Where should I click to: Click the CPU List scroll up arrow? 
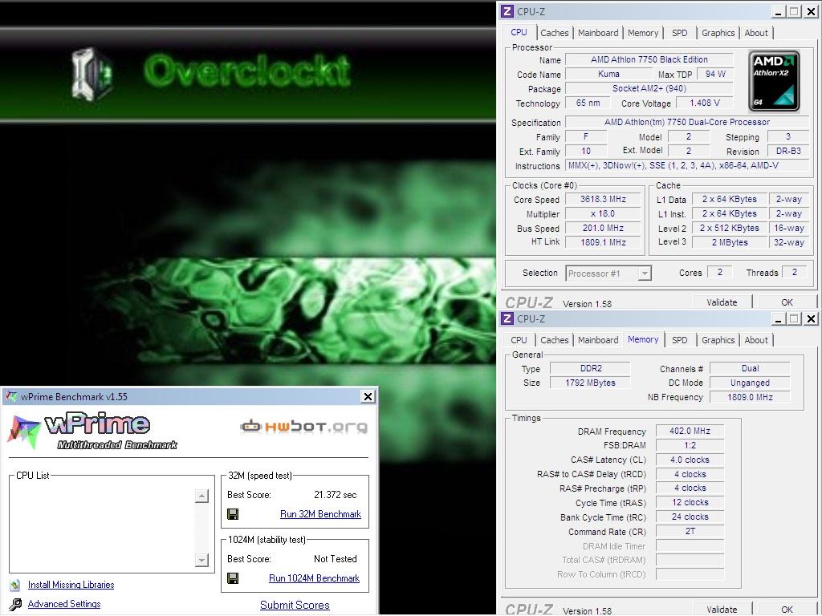201,496
